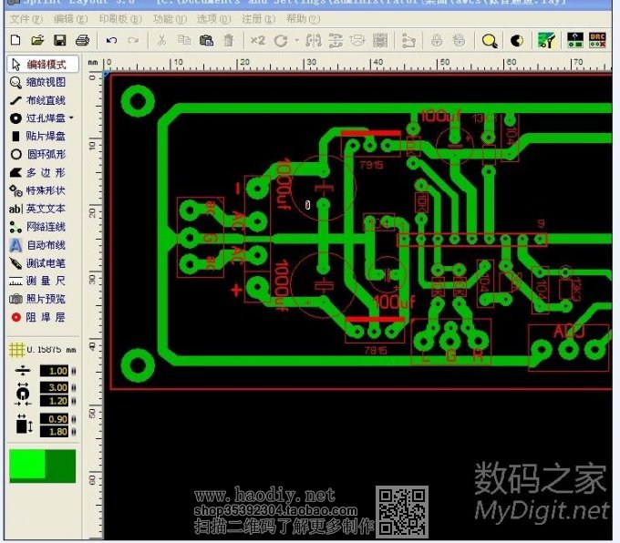This screenshot has height=543, width=620.
Task: Click the track width 1.00 field
Action: pyautogui.click(x=57, y=371)
